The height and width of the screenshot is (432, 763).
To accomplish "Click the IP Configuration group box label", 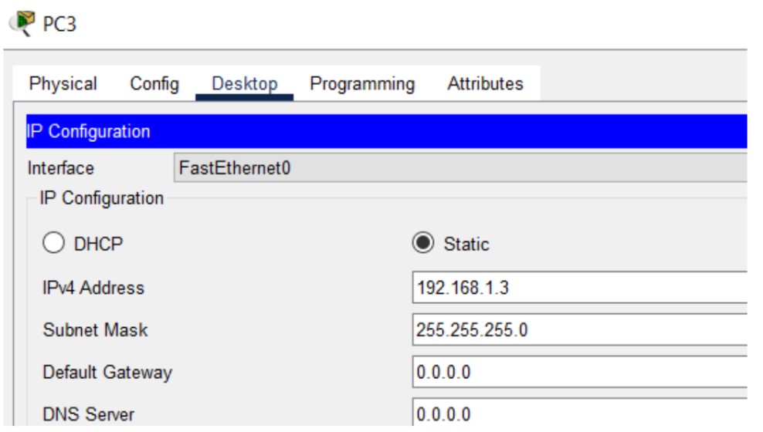I will coord(102,198).
